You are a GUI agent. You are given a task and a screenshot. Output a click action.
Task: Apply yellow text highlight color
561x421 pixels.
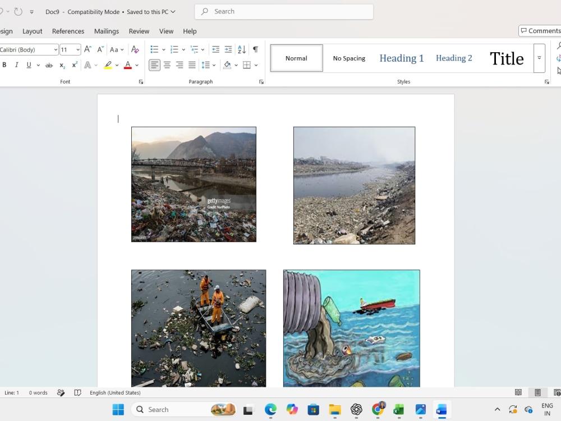click(108, 65)
